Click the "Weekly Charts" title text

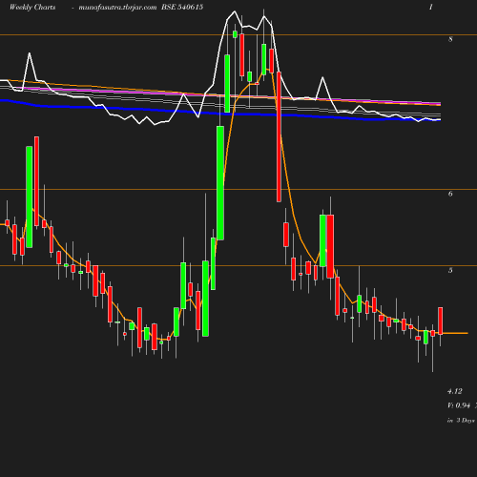(x=32, y=7)
